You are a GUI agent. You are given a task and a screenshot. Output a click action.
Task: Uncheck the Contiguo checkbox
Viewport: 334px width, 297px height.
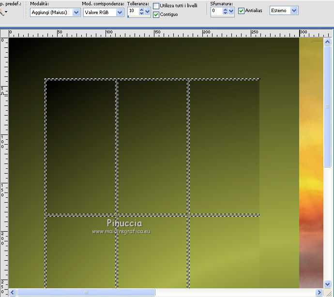(156, 15)
